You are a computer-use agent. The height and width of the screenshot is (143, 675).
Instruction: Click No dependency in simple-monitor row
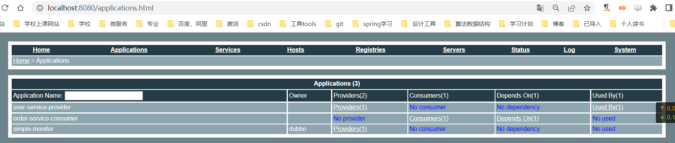(x=518, y=129)
